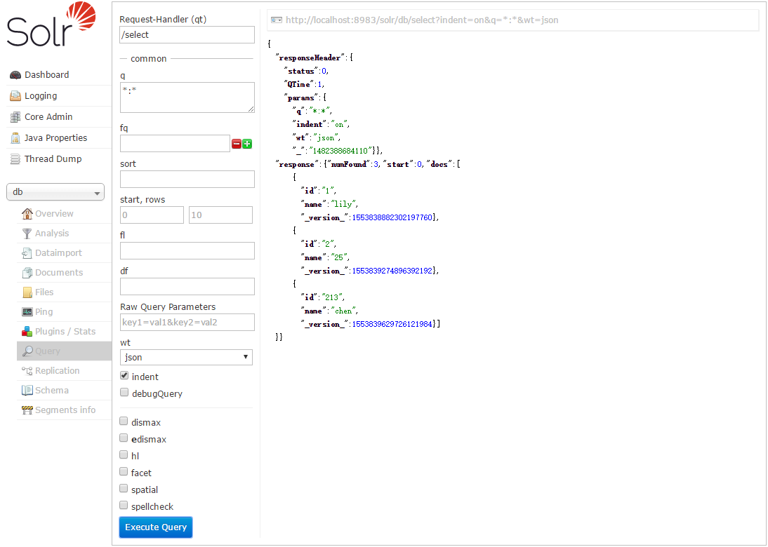Click the Thread Dump stack icon

click(15, 159)
